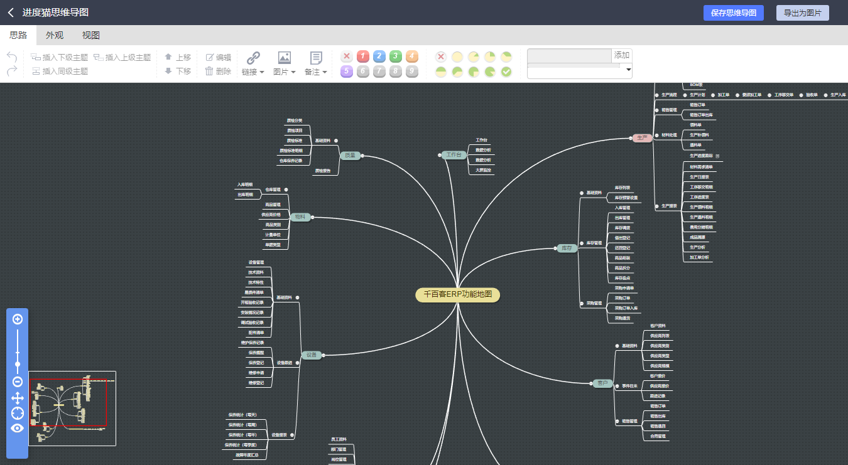This screenshot has width=848, height=465.
Task: Move node up with 上移
Action: (178, 57)
